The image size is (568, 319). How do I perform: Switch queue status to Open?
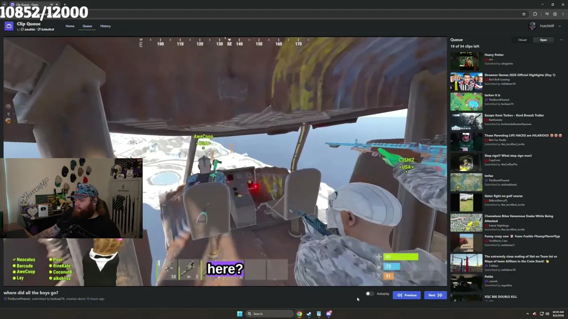[543, 40]
